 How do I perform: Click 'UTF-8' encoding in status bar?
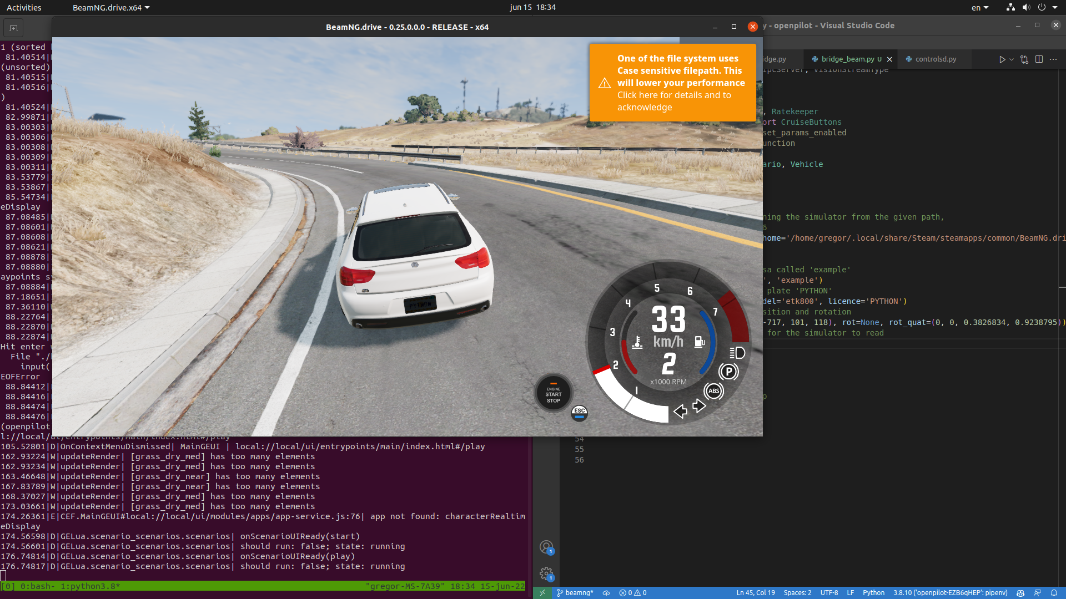coord(829,593)
